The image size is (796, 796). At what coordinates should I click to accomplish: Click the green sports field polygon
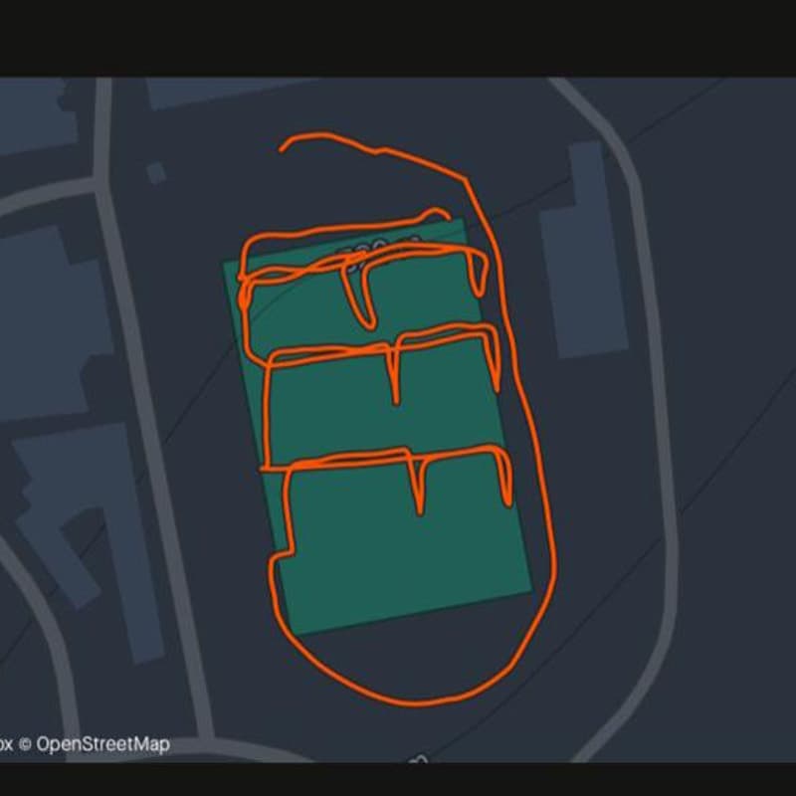pyautogui.click(x=378, y=427)
